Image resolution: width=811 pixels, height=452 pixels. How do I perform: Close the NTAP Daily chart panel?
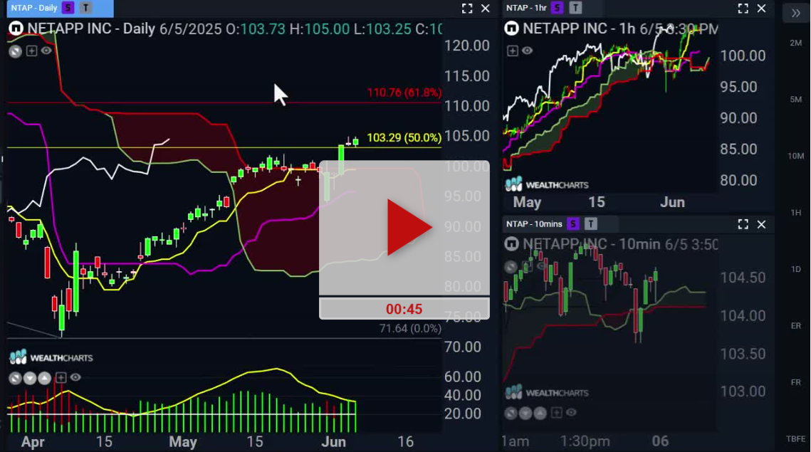click(x=485, y=9)
